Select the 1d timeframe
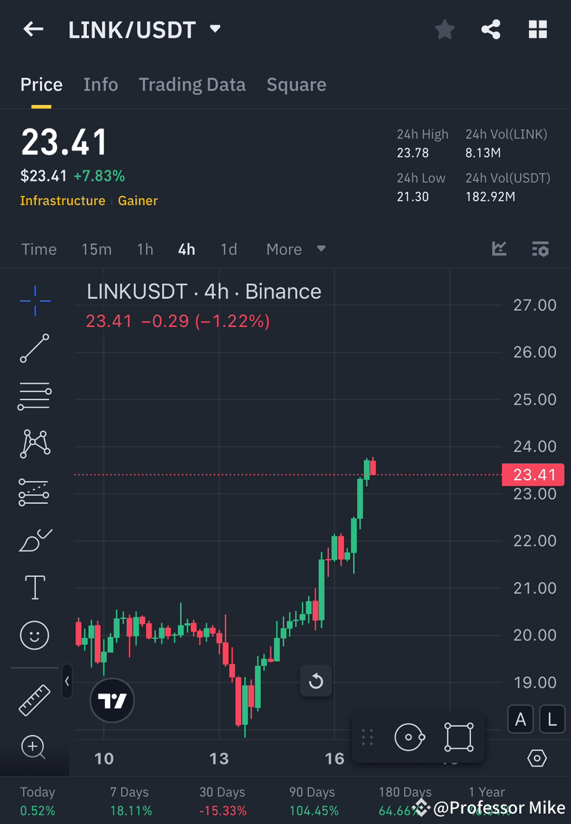 228,249
